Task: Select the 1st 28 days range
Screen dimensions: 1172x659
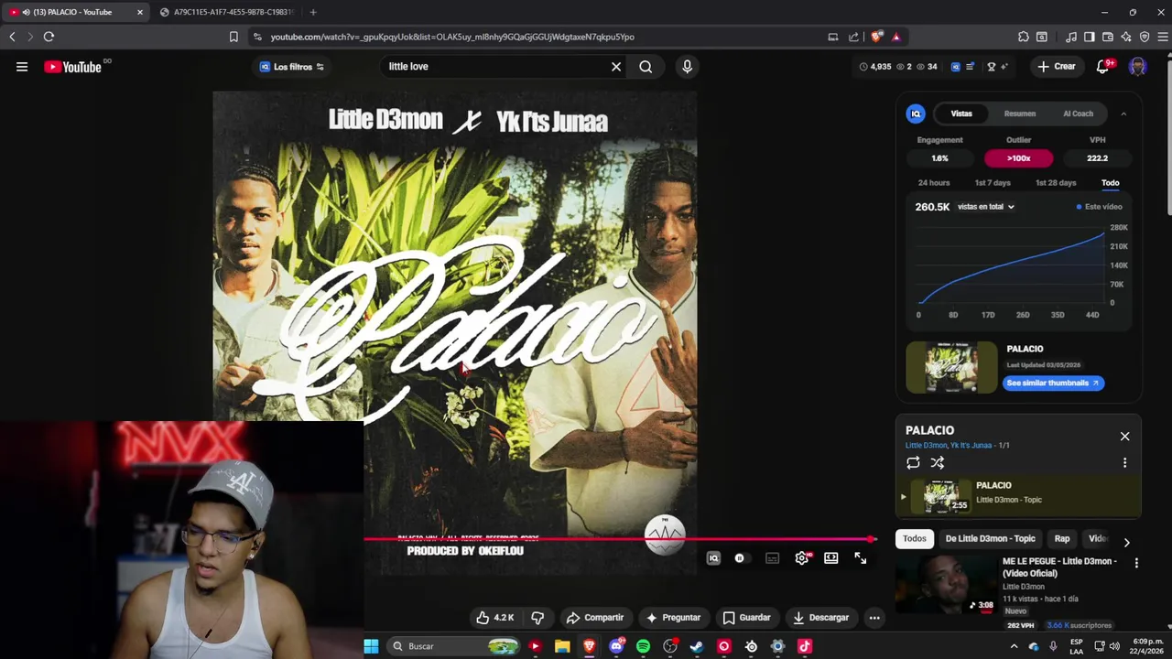Action: [x=1056, y=183]
